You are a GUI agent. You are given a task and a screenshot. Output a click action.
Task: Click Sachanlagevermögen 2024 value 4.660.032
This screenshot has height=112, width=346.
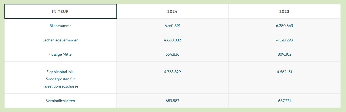click(x=172, y=40)
